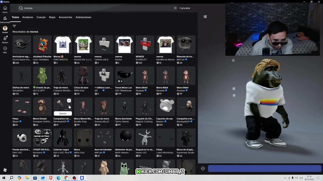323x181 pixels.
Task: Select the Mono Meme Ma... thumbnail
Action: point(84,107)
